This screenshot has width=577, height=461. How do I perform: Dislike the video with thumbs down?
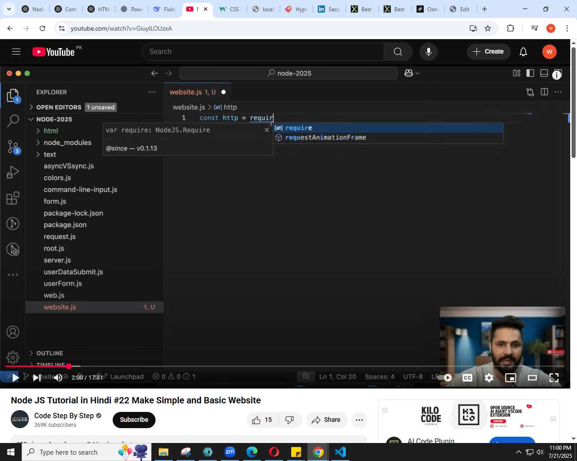pyautogui.click(x=290, y=420)
